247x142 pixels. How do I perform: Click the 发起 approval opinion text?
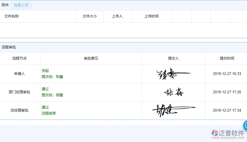click(45, 71)
